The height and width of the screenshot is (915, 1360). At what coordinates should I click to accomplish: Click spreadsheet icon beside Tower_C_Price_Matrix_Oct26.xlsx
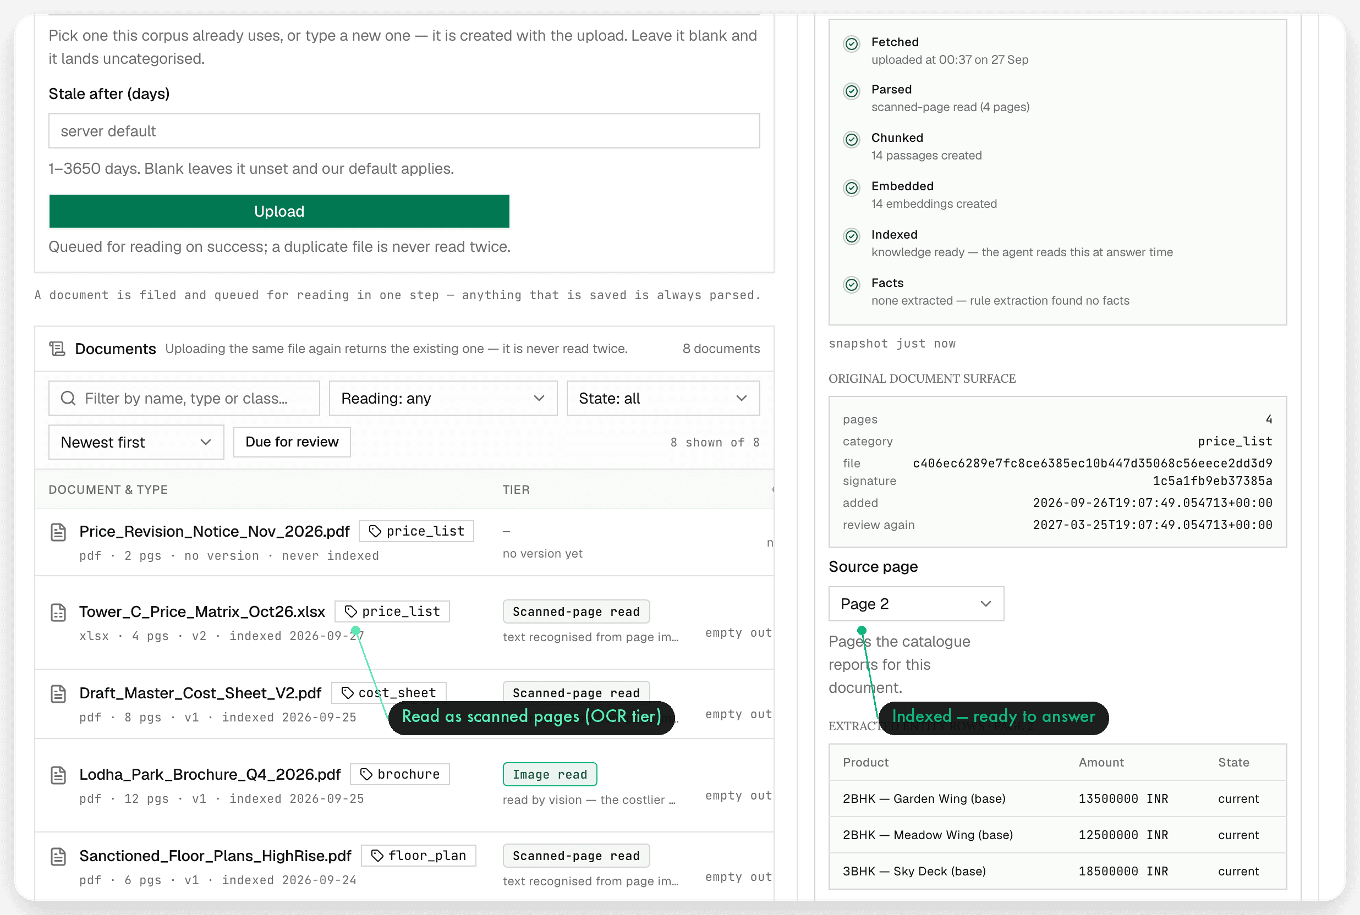tap(58, 613)
